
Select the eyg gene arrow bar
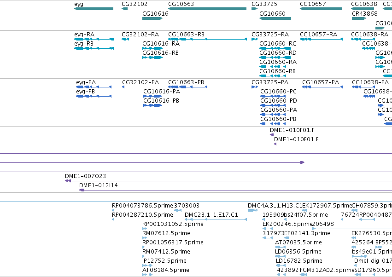click(94, 9)
